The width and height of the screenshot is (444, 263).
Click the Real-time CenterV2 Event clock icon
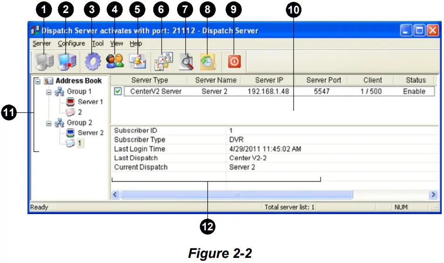point(208,61)
